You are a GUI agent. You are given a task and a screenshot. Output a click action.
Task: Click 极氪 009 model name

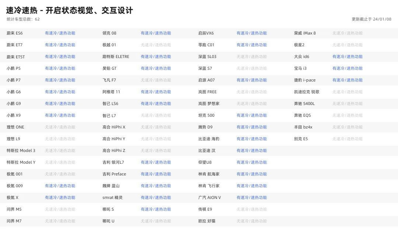point(14,186)
